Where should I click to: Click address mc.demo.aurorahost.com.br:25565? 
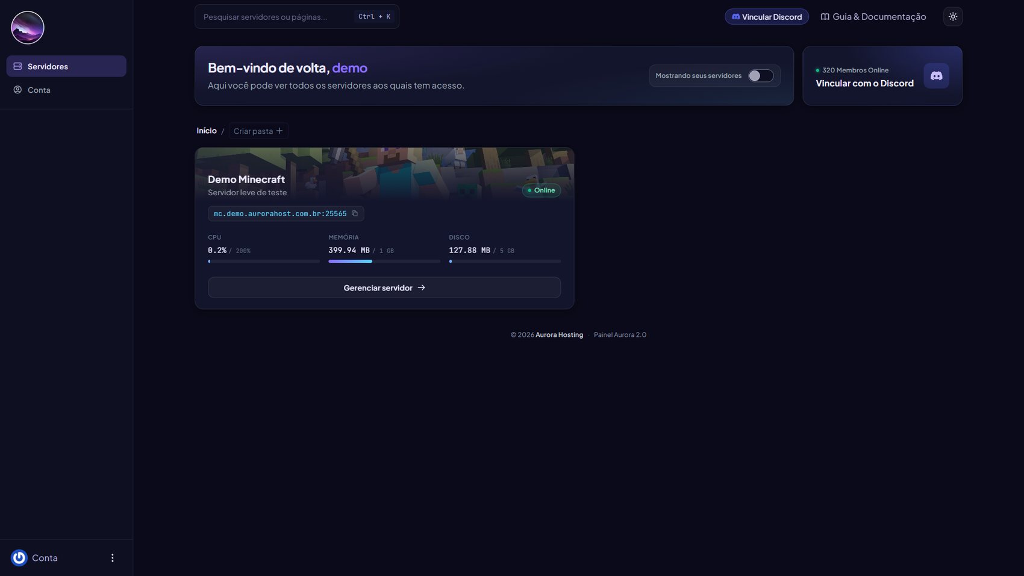(x=280, y=214)
